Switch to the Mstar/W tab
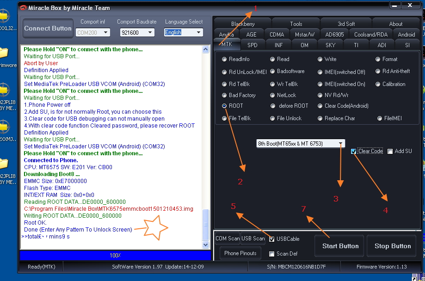Viewport: 425px width, 281px height. point(305,35)
